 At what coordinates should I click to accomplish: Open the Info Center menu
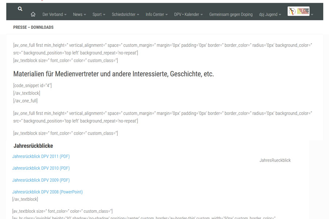[156, 15]
